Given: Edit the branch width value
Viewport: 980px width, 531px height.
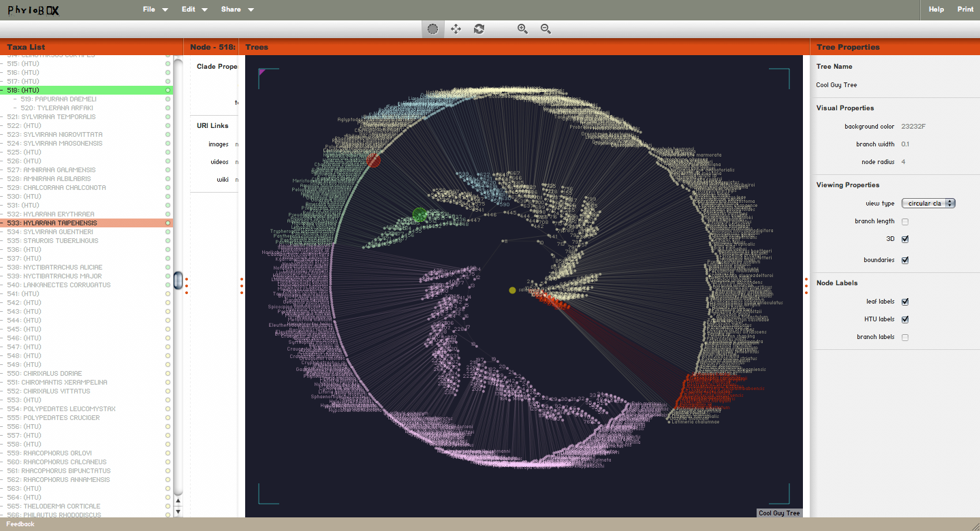Looking at the screenshot, I should point(905,144).
